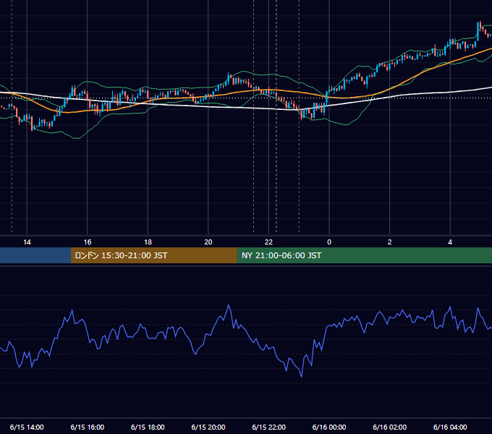Click the hour label 16 on price chart axis

[88, 242]
